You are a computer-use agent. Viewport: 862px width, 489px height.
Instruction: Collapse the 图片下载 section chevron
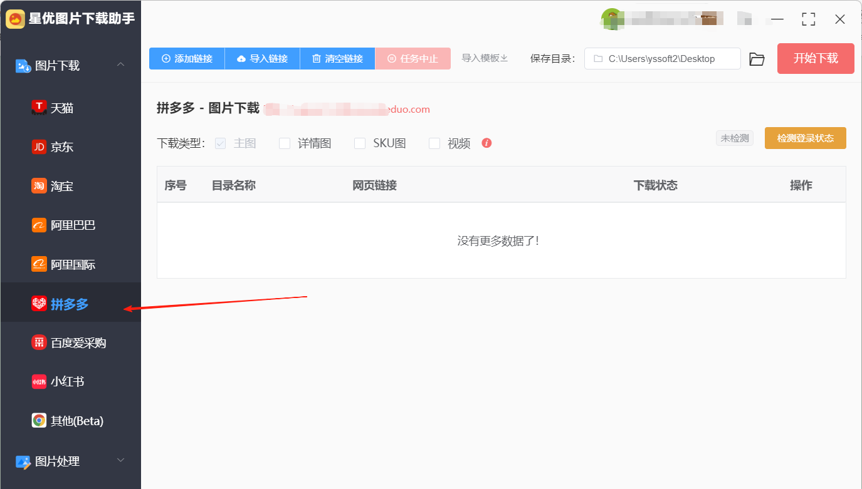[x=121, y=65]
